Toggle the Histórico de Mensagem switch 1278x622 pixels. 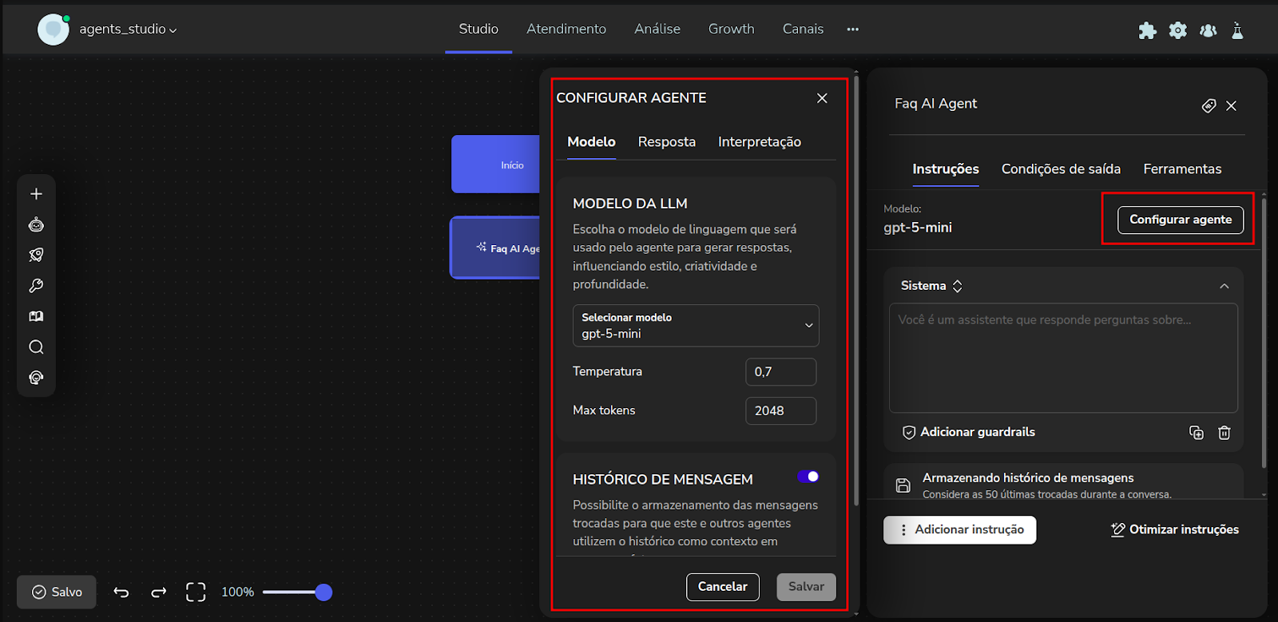pos(808,477)
